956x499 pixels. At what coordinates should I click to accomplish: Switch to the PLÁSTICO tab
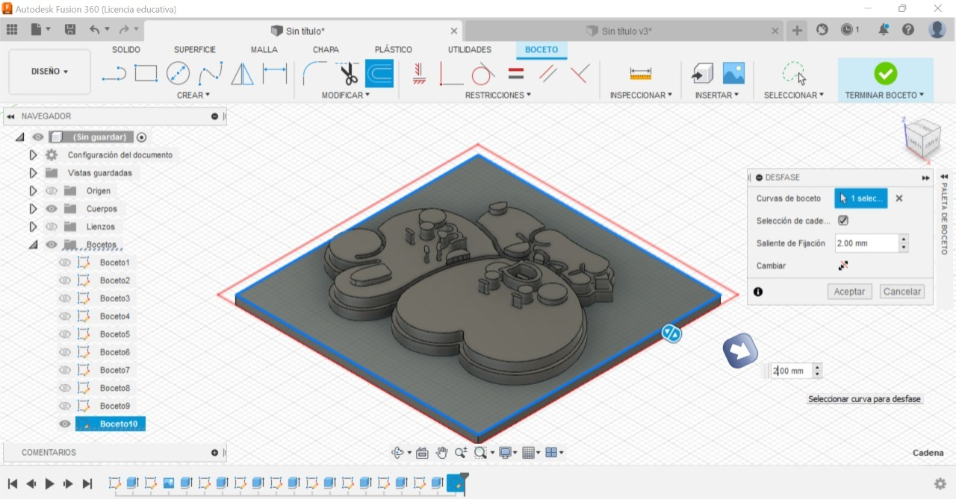(x=394, y=50)
